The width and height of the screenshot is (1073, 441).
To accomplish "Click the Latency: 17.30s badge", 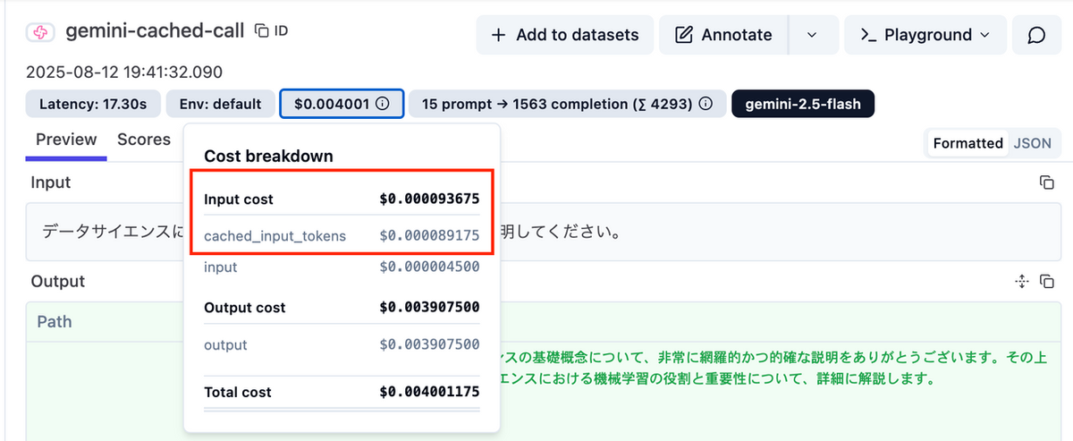I will (93, 104).
